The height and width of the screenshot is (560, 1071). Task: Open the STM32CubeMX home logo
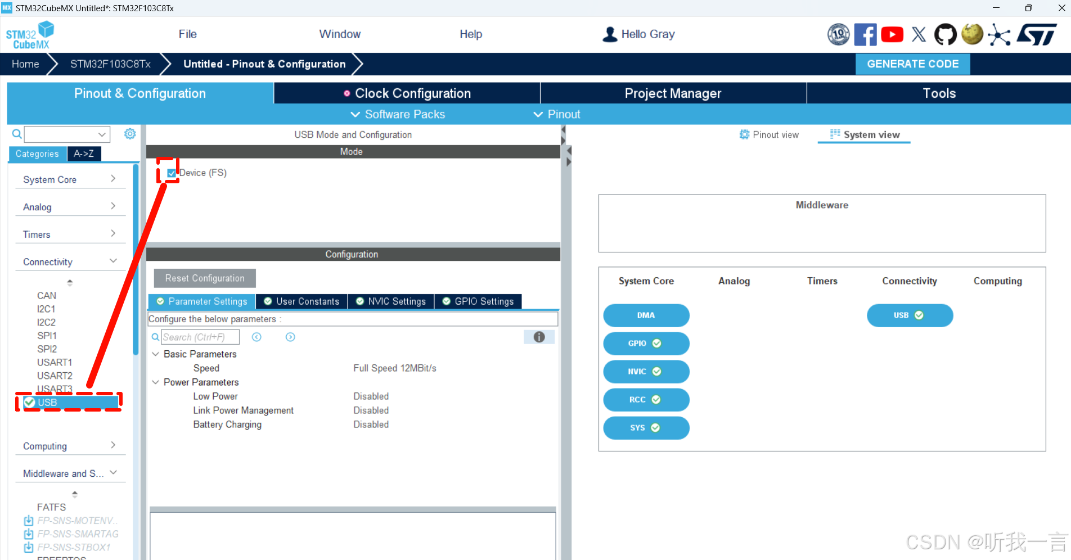click(x=30, y=35)
